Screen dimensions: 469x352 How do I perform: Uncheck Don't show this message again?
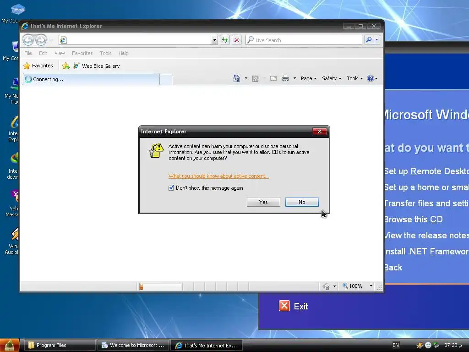click(171, 188)
